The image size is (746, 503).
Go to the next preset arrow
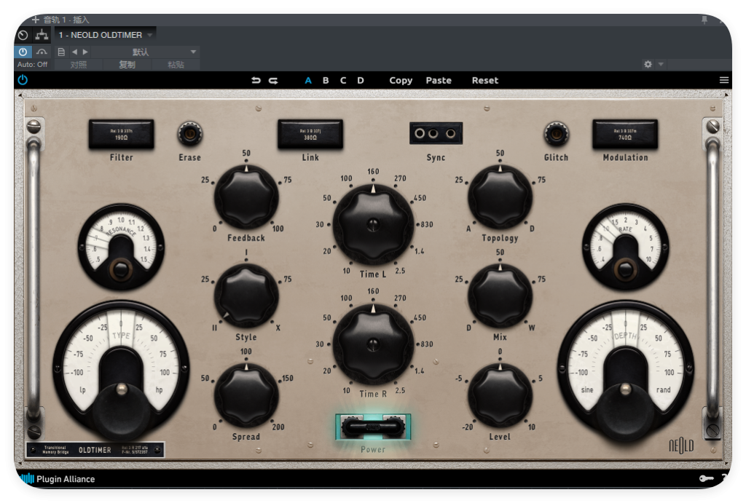pyautogui.click(x=85, y=52)
